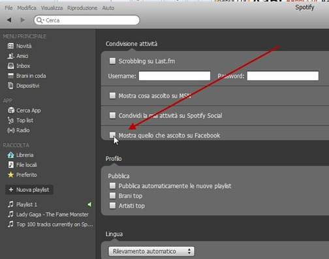
Task: Select the Radio broadcast icon
Action: pos(10,130)
